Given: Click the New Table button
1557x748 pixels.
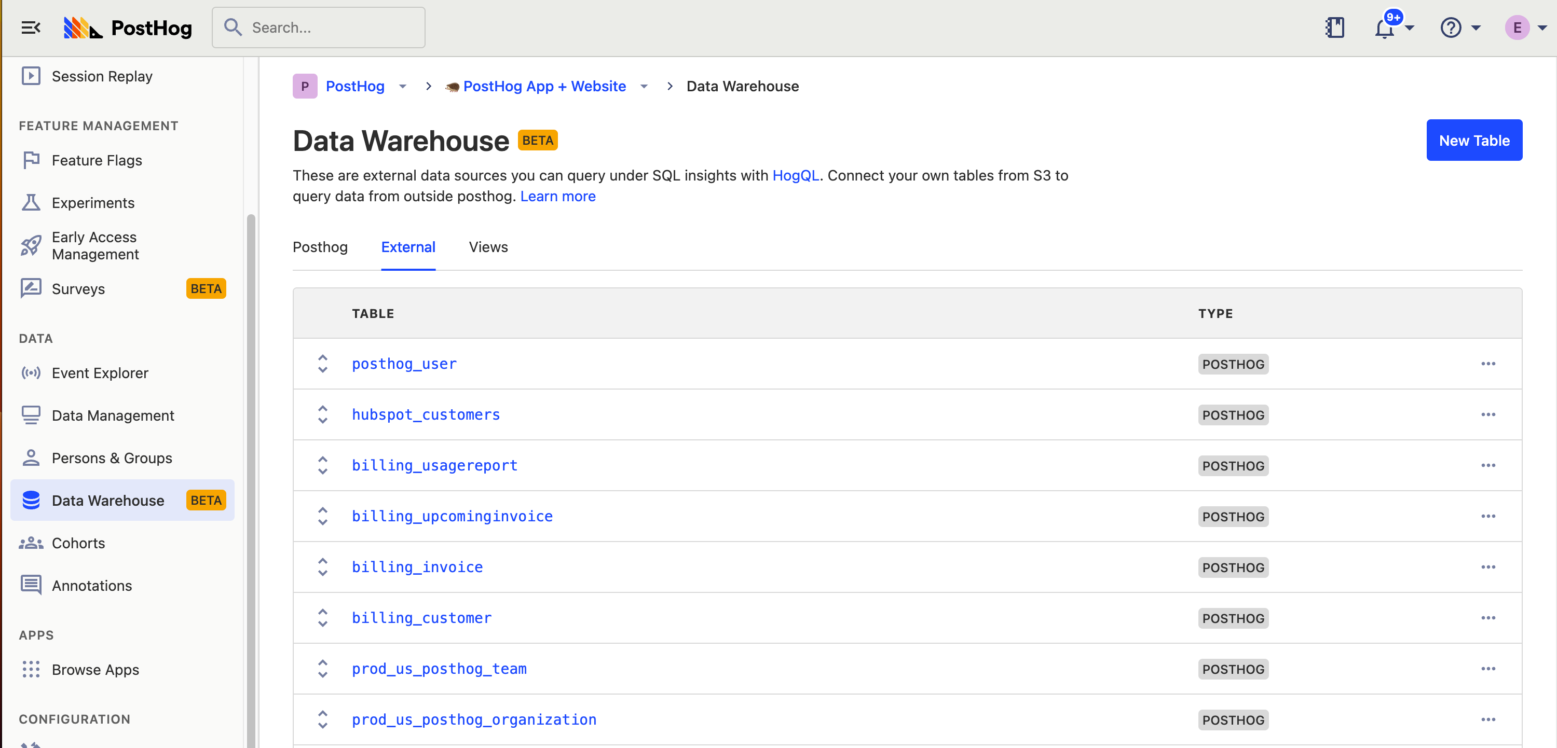Looking at the screenshot, I should [1473, 140].
